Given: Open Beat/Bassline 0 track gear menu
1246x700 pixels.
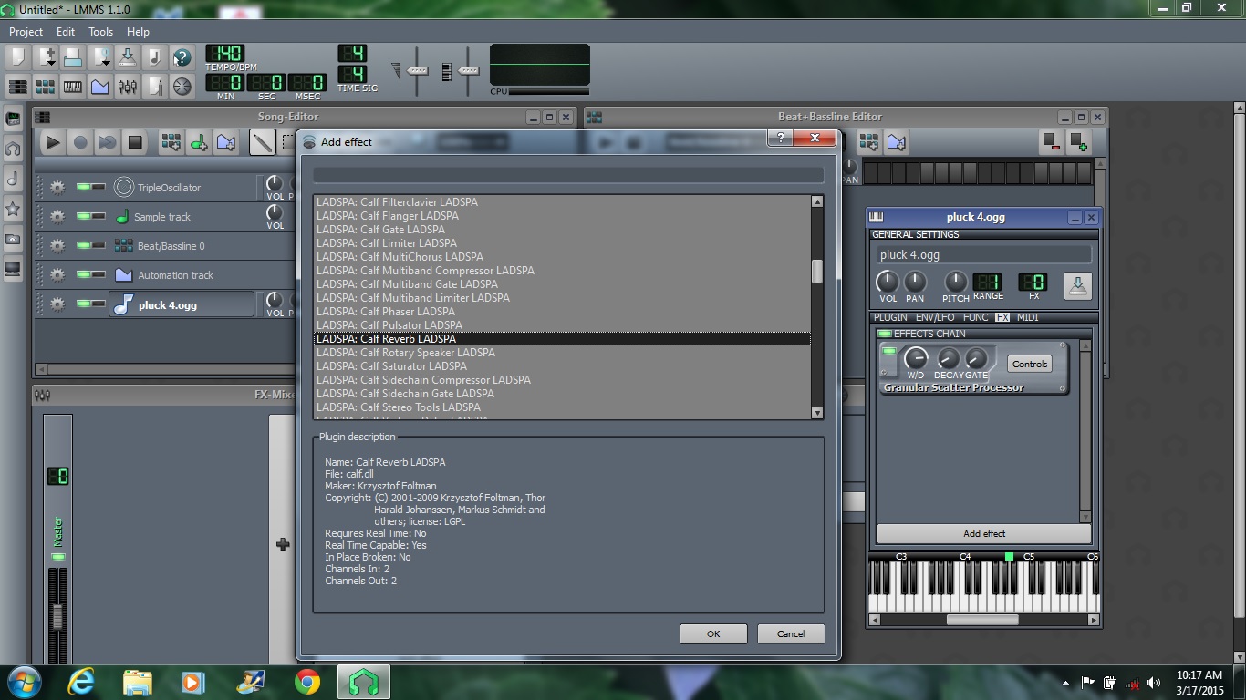Looking at the screenshot, I should (57, 246).
